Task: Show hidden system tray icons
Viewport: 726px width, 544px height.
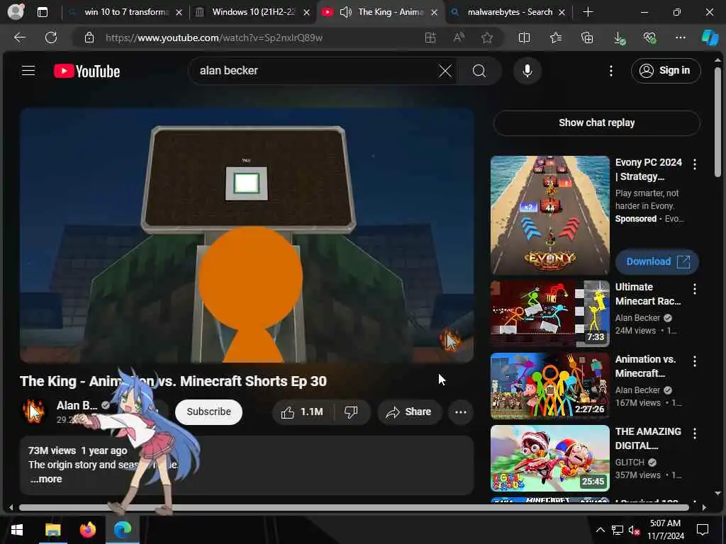Action: (600, 530)
